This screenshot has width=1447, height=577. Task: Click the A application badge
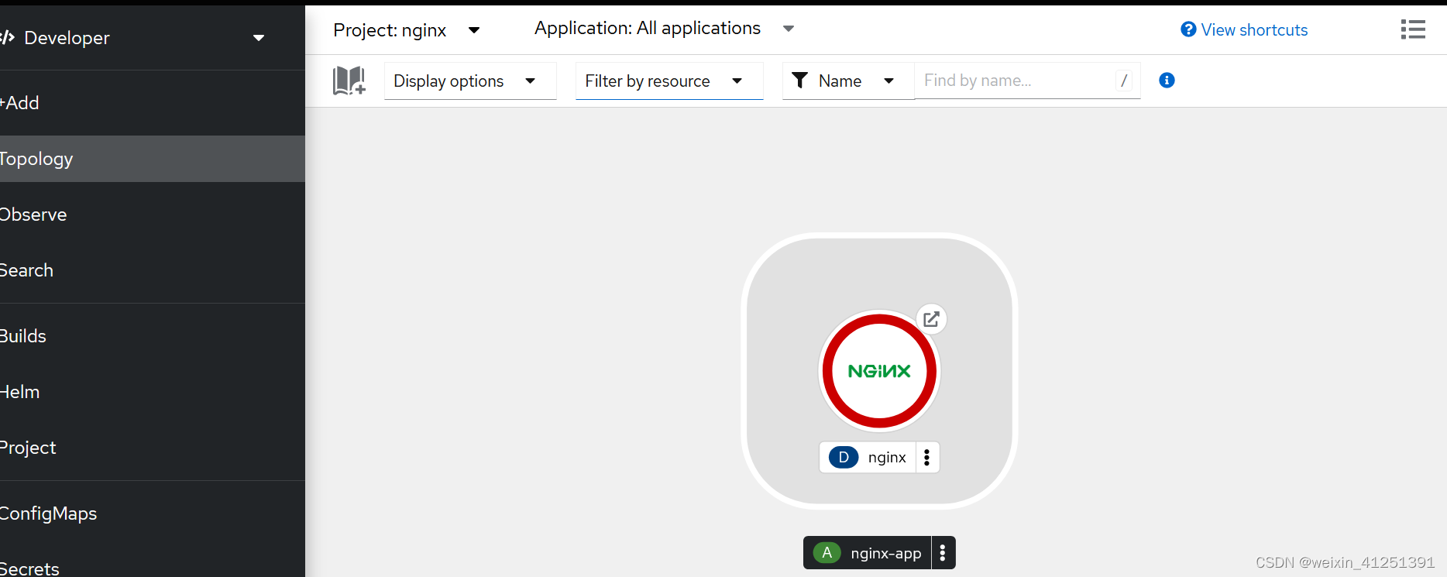pyautogui.click(x=827, y=553)
